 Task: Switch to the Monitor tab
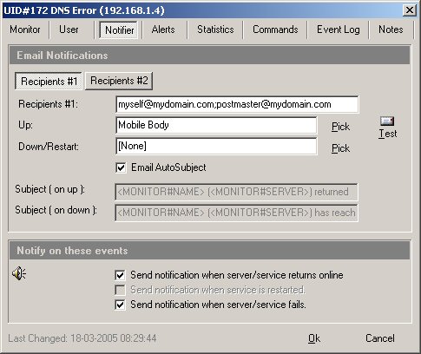pyautogui.click(x=25, y=29)
